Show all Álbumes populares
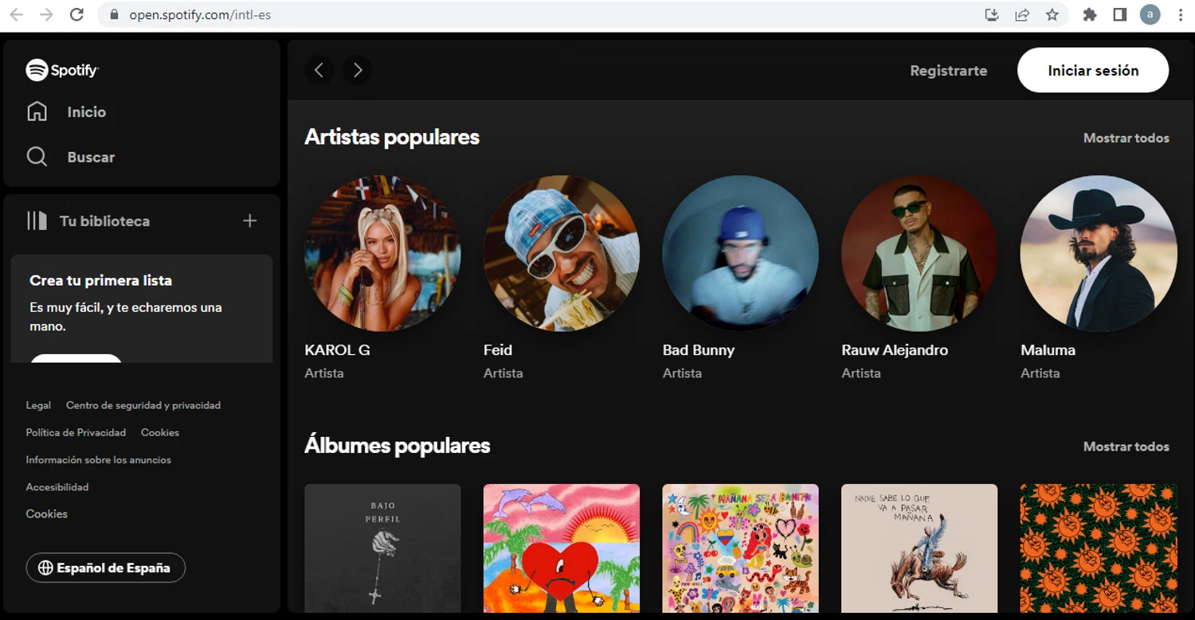This screenshot has height=620, width=1195. pos(1126,446)
